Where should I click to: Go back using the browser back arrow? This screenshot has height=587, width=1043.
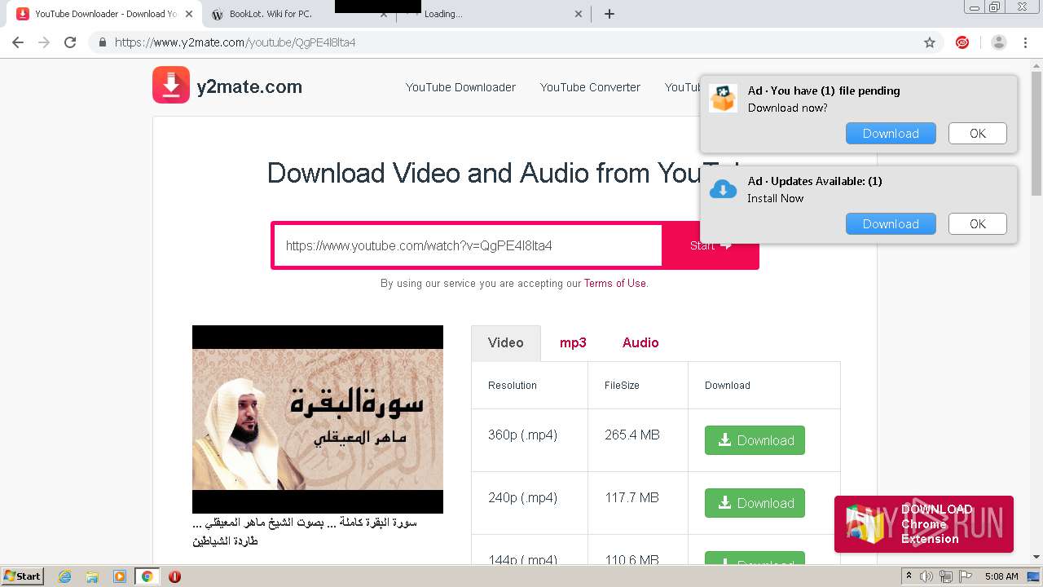point(18,42)
